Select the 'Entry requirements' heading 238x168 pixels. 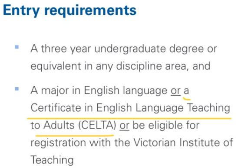pyautogui.click(x=69, y=10)
